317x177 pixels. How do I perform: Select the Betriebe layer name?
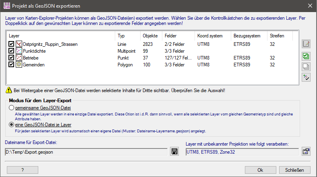coord(31,58)
